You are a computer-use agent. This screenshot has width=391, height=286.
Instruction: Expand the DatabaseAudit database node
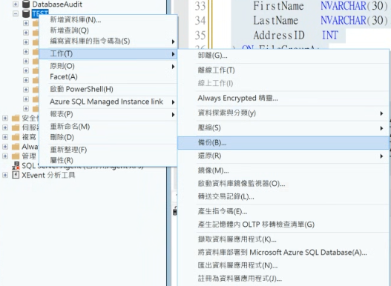16,4
